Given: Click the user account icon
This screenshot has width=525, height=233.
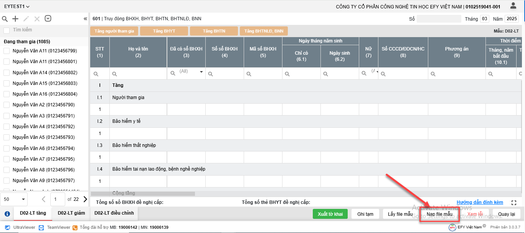Looking at the screenshot, I should (513, 6).
